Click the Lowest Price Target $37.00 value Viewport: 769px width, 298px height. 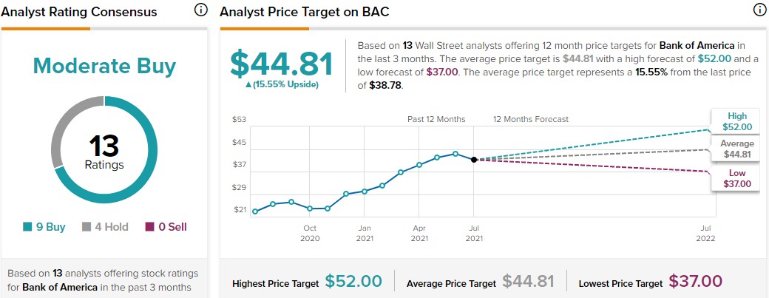point(695,282)
